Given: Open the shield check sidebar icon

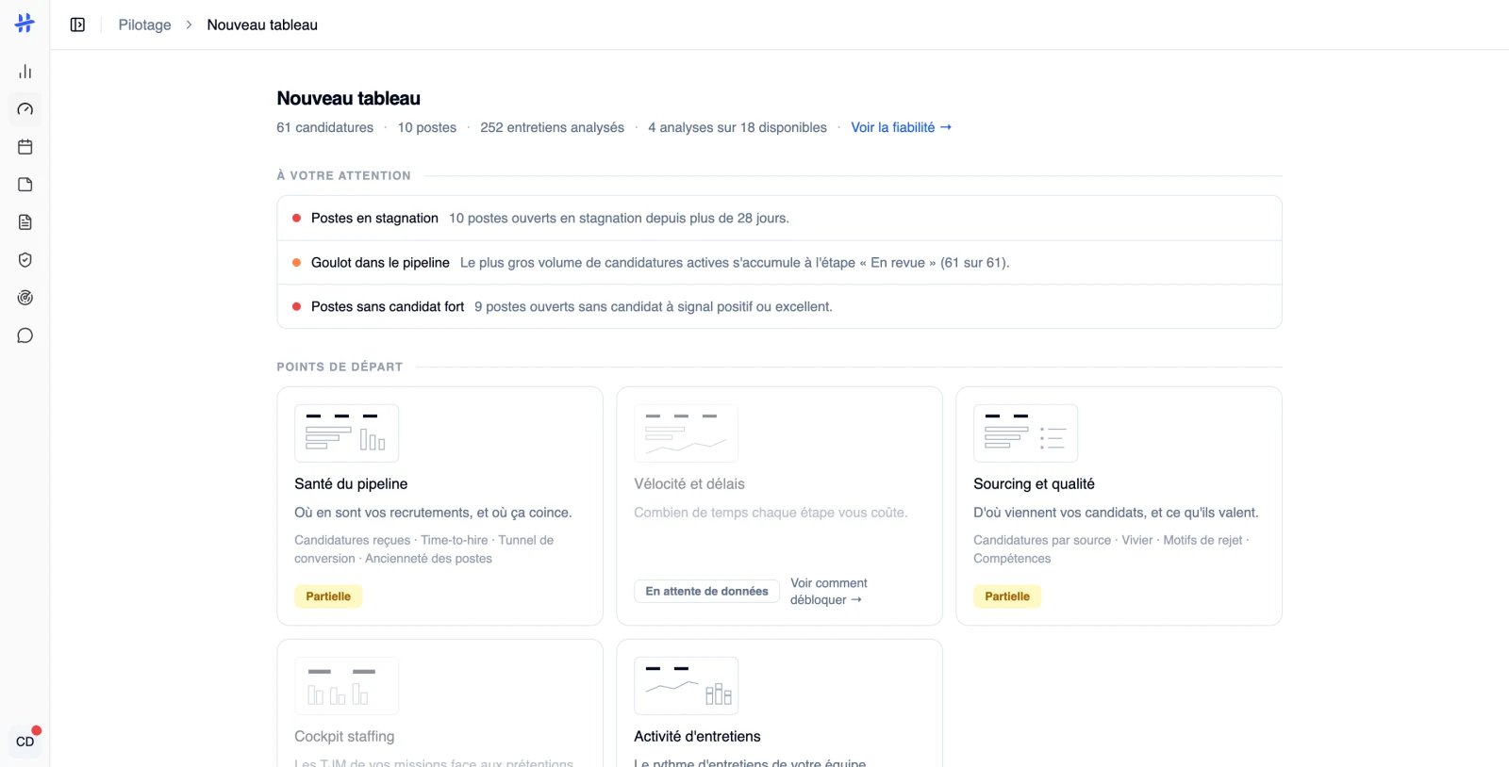Looking at the screenshot, I should [x=25, y=260].
